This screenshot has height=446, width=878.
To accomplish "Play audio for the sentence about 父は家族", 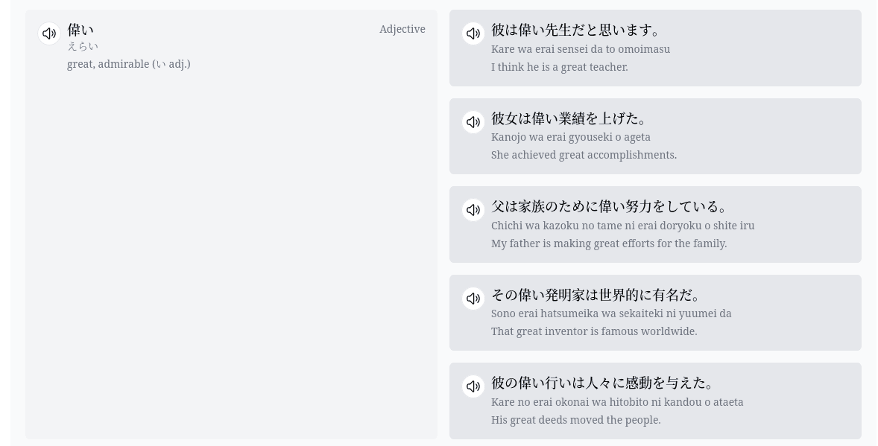I will 473,210.
